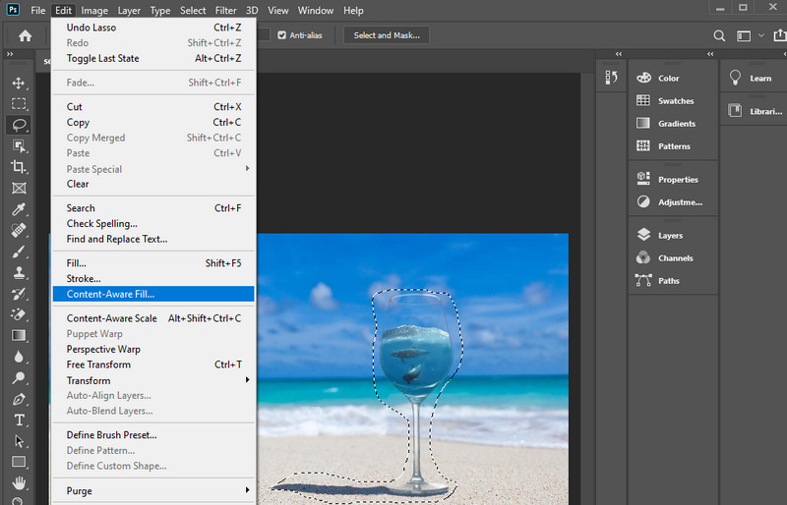Expand the Purge submenu
The height and width of the screenshot is (505, 787).
(x=152, y=490)
